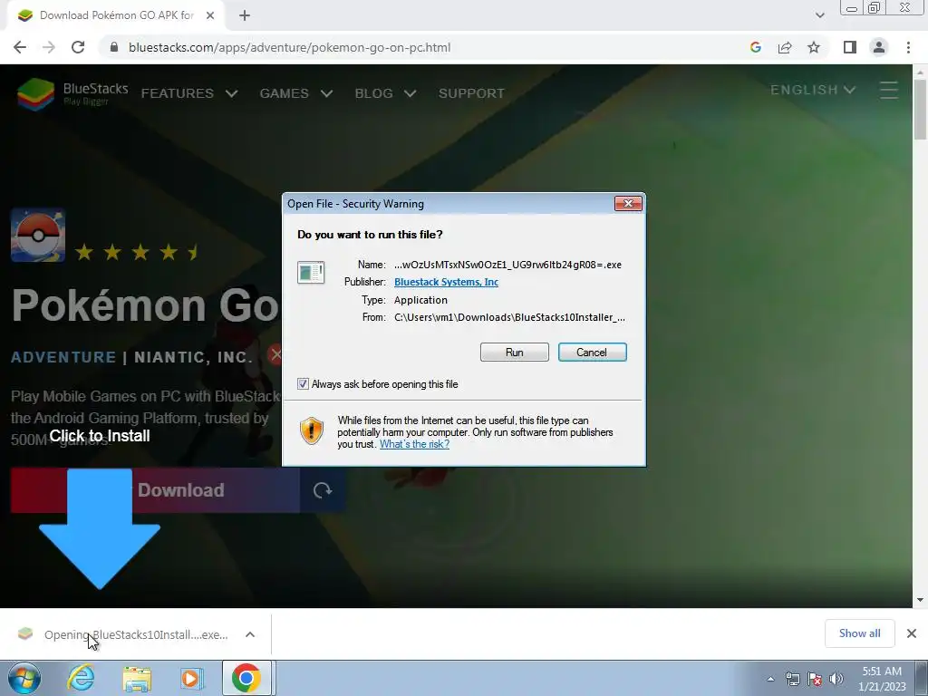
Task: Bookmark this page with the star icon
Action: click(x=814, y=47)
